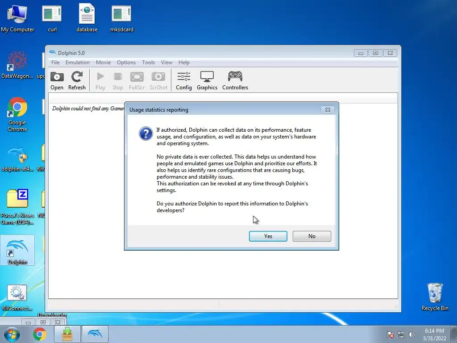
Task: Select the DataWagon desktop shortcut
Action: tap(17, 65)
